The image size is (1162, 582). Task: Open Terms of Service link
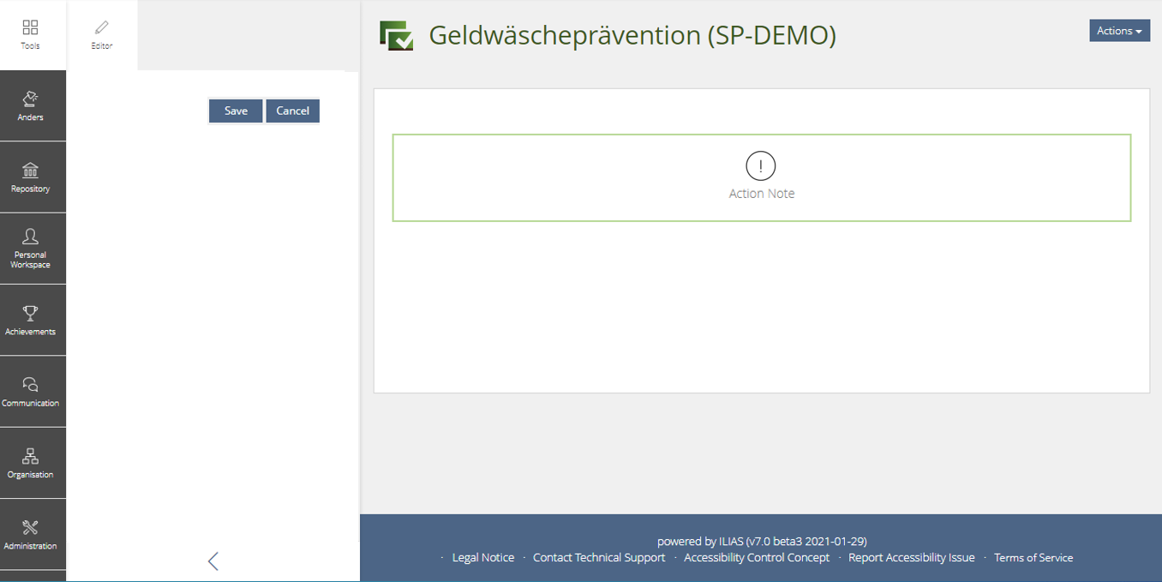click(1033, 557)
